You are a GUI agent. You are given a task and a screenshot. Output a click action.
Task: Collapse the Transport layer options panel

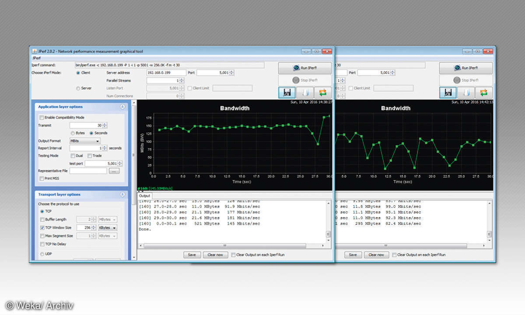point(122,195)
